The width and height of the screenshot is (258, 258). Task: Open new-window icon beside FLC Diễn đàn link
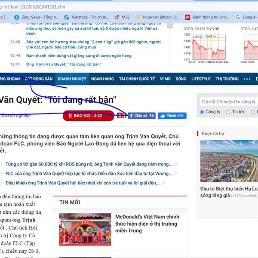click(x=176, y=173)
